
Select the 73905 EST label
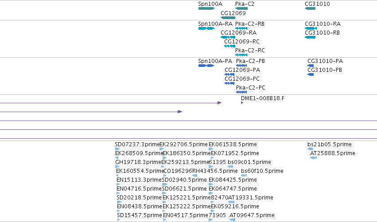(x=218, y=215)
